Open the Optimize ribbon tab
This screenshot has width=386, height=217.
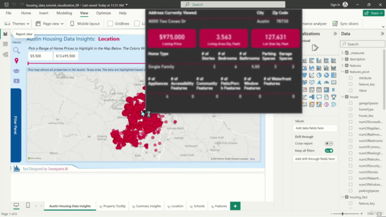[x=103, y=13]
